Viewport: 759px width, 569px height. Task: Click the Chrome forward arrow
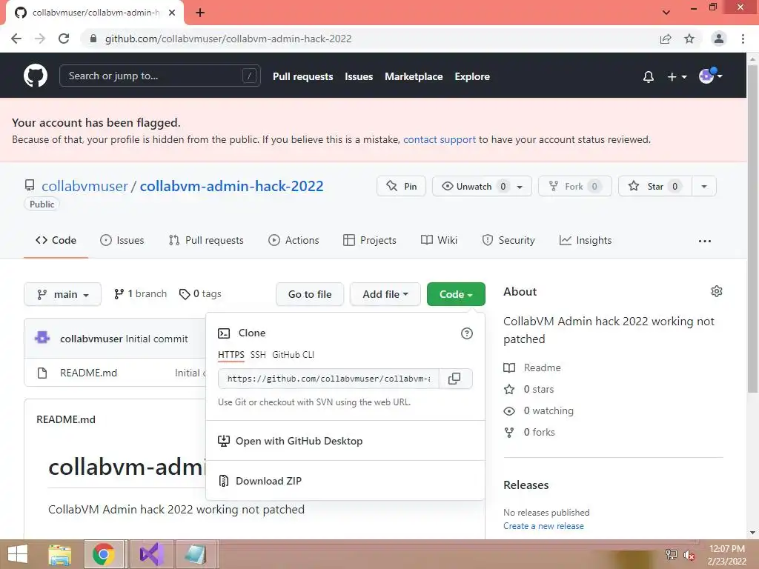pos(40,39)
